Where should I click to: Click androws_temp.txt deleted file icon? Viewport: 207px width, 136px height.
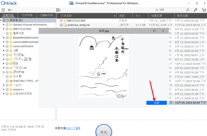click(65, 25)
